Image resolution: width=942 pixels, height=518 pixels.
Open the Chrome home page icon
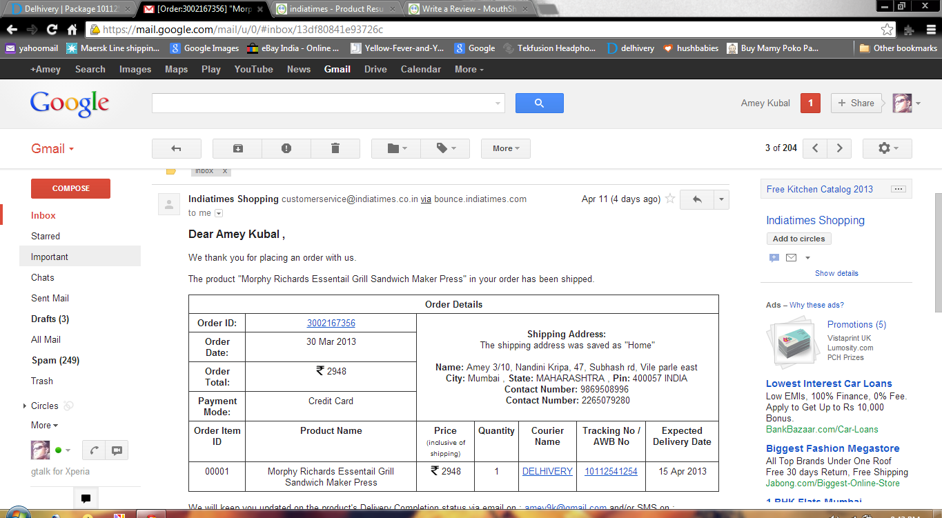[x=72, y=30]
